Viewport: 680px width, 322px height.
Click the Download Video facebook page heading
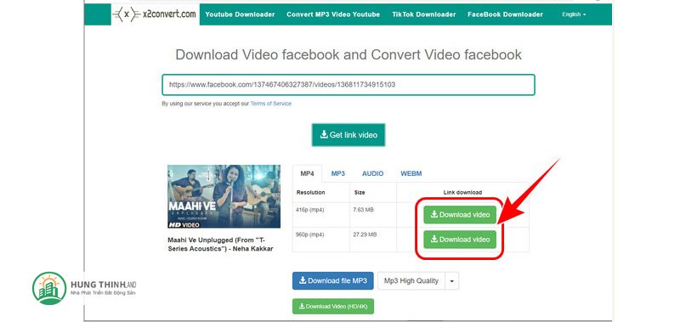[x=348, y=54]
